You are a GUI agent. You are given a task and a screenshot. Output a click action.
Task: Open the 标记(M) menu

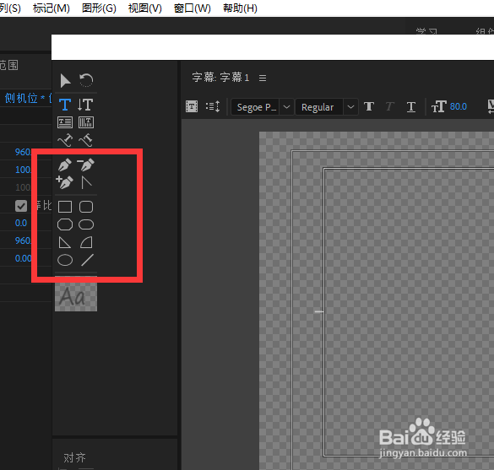click(52, 8)
